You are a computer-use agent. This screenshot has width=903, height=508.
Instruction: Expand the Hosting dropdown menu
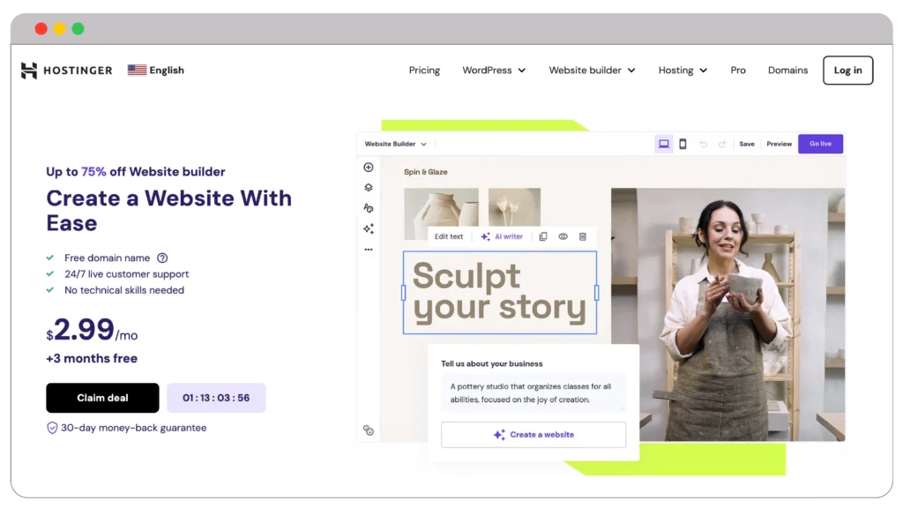683,71
